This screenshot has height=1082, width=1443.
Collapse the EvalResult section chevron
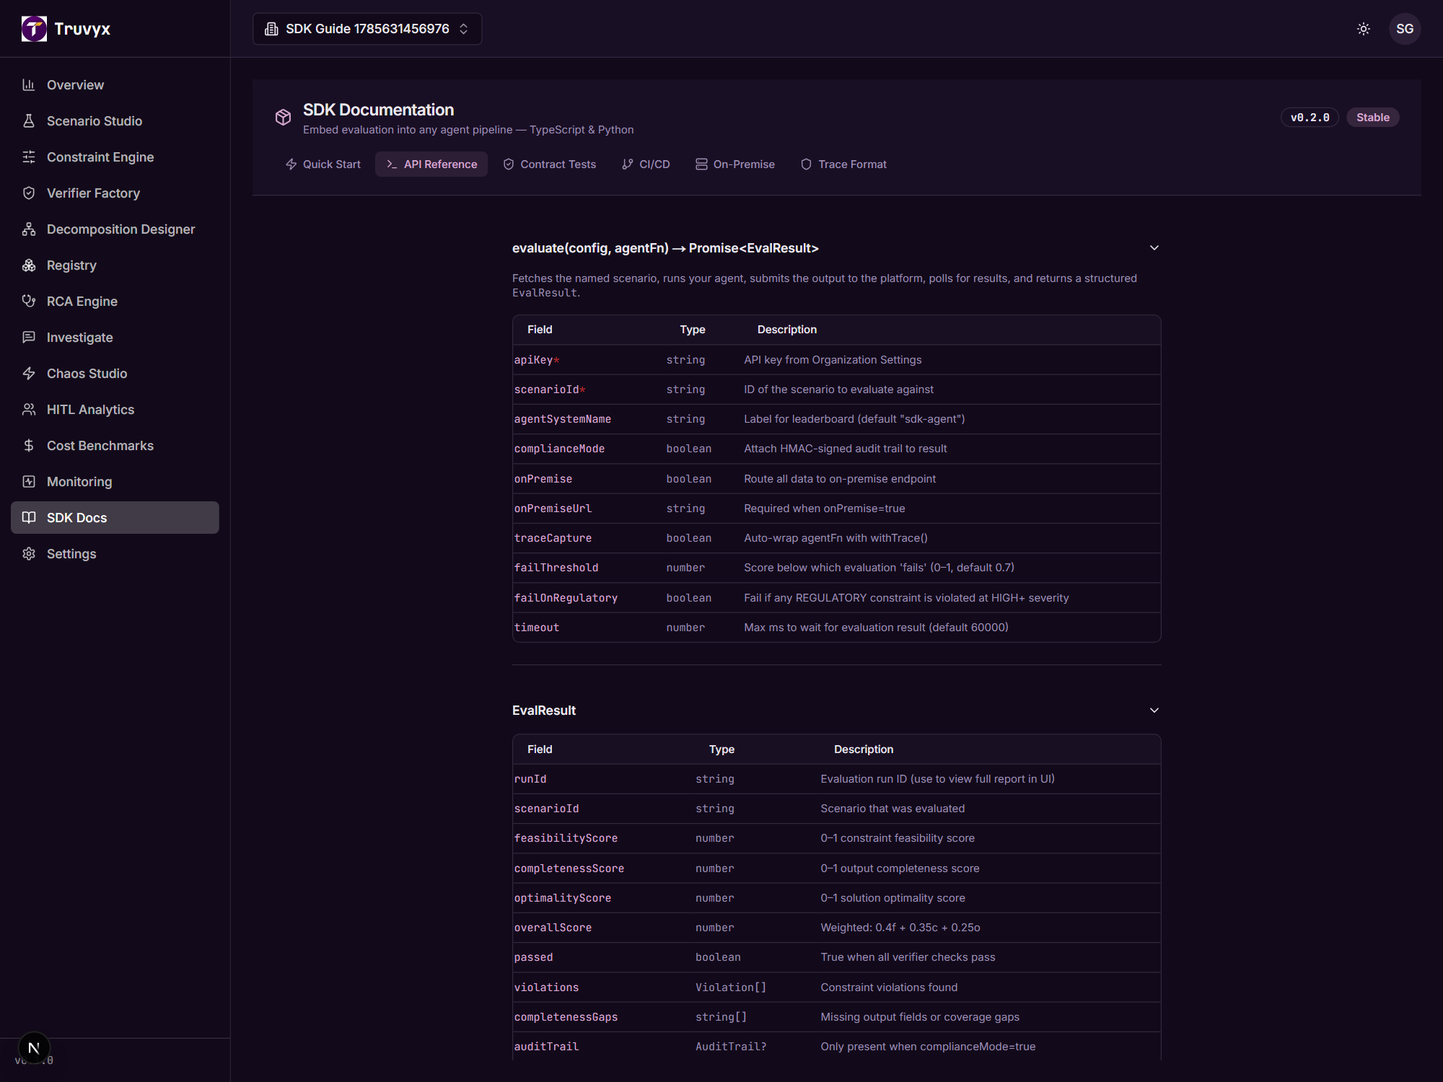[x=1154, y=711]
